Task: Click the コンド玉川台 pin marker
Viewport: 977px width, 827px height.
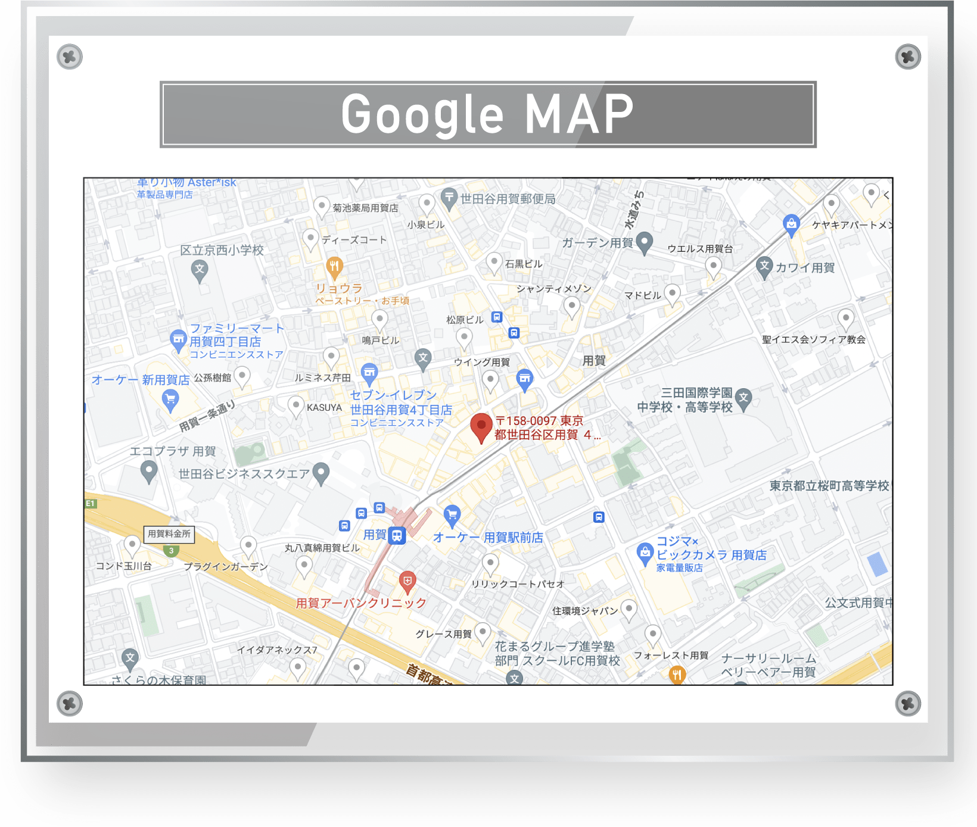Action: [132, 547]
